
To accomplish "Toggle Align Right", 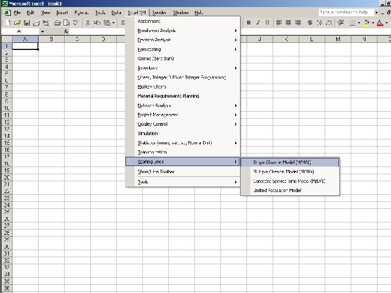I will click(298, 23).
